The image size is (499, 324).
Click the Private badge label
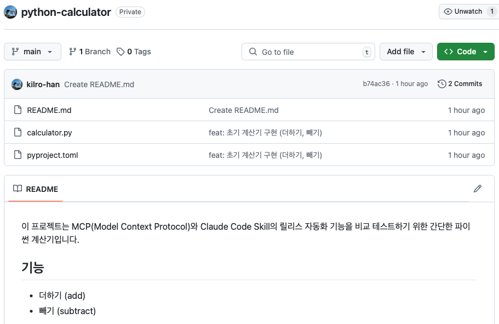pos(130,12)
